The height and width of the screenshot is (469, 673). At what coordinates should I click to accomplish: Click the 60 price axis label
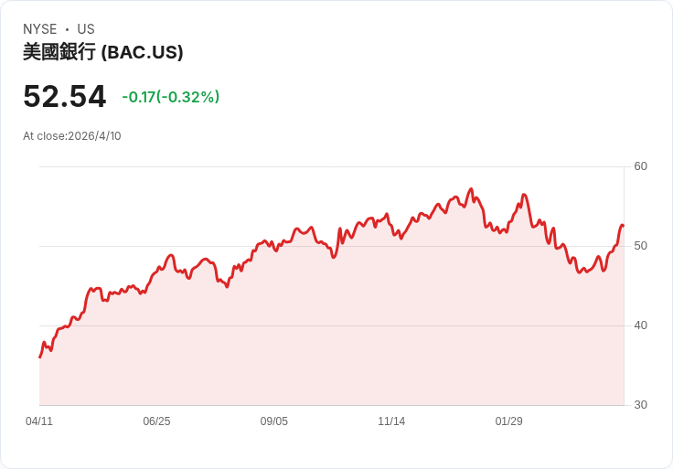640,166
